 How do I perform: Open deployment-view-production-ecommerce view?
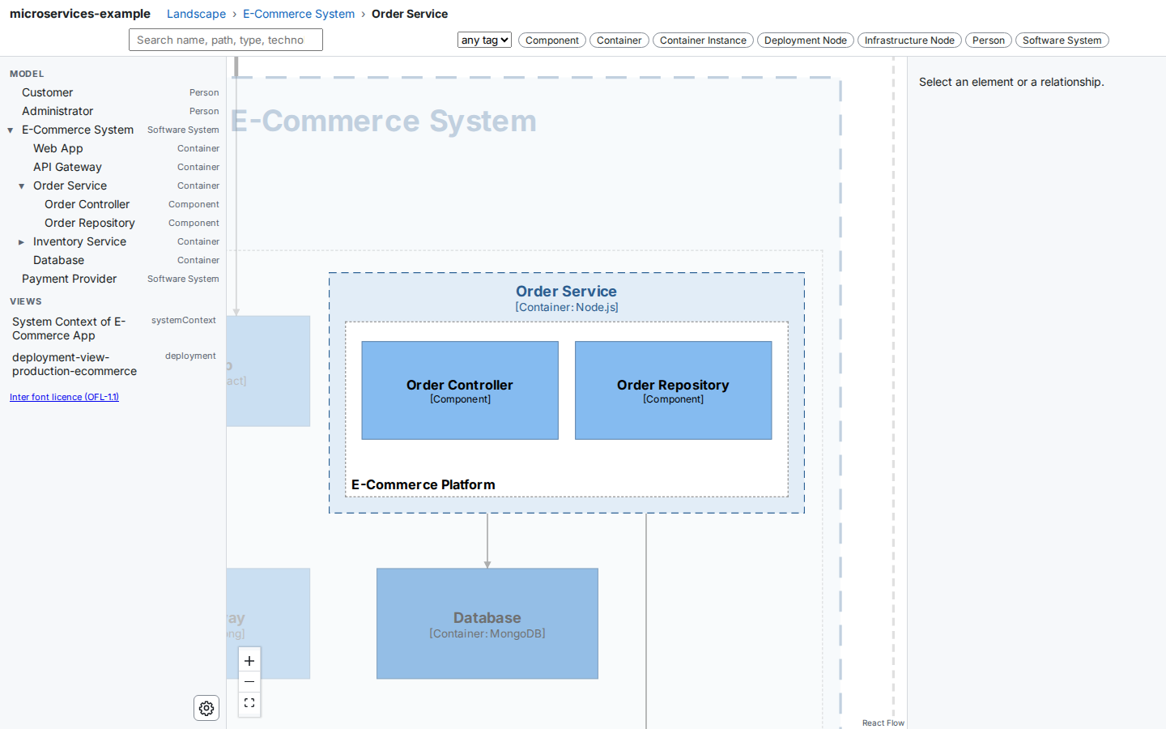pos(113,364)
